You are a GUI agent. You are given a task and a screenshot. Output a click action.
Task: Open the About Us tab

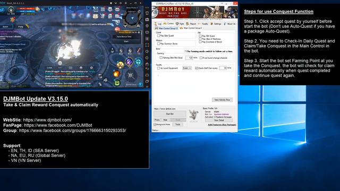229,24
